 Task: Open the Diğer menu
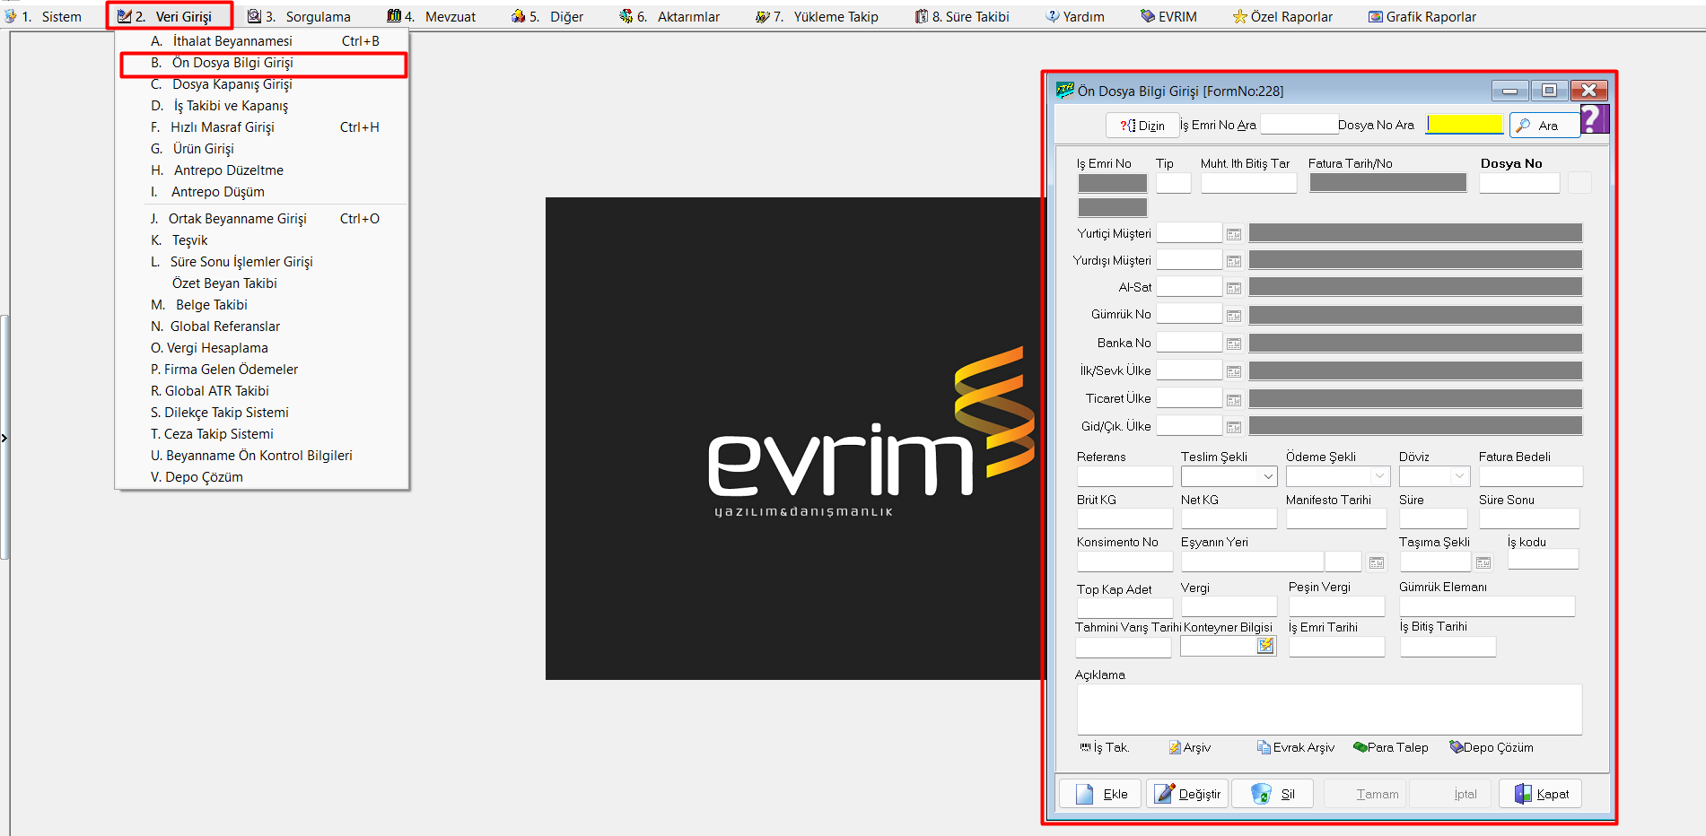[x=547, y=16]
